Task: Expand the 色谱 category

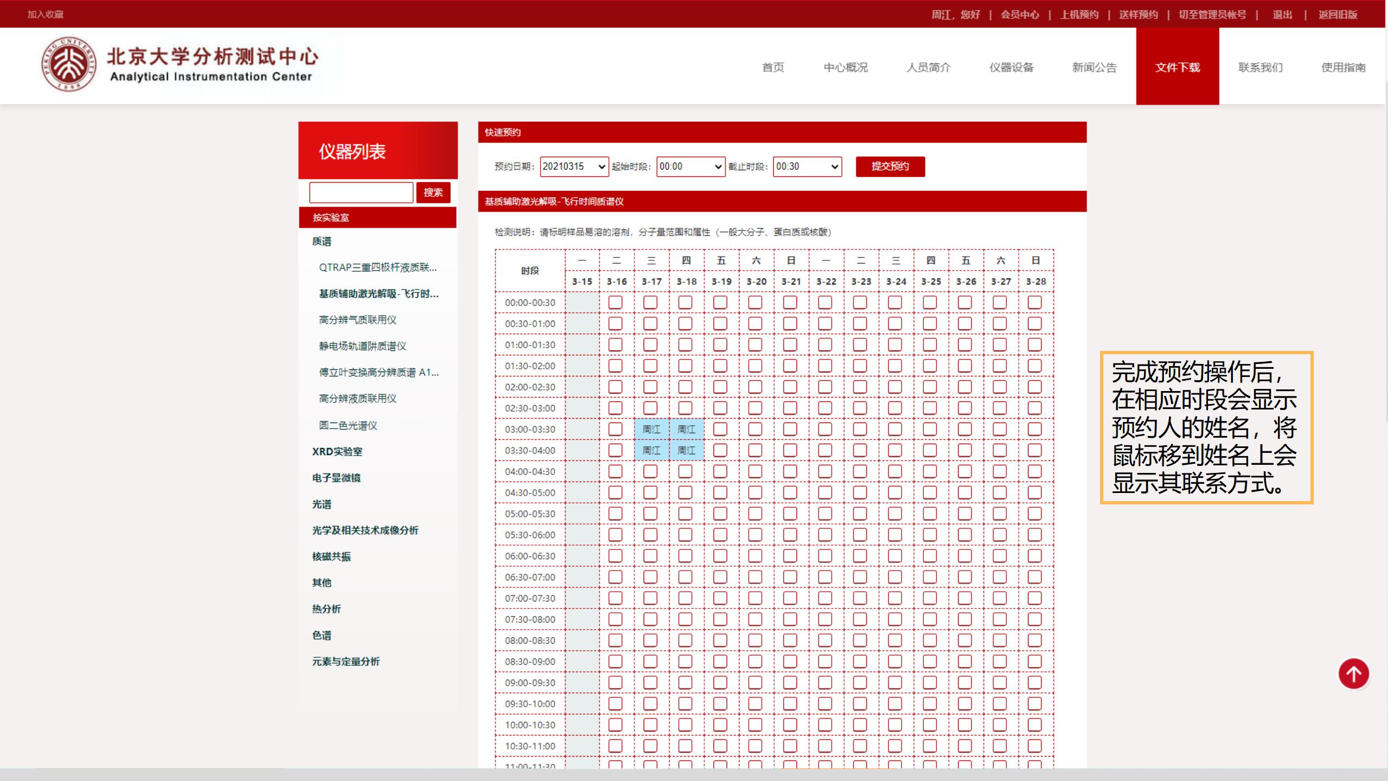Action: [322, 635]
